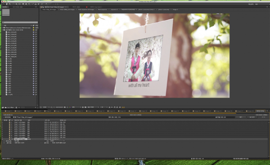Viewport: 270px width, 165px height.
Task: Click Interpret Footage icon in Project panel
Action: (x=3, y=107)
